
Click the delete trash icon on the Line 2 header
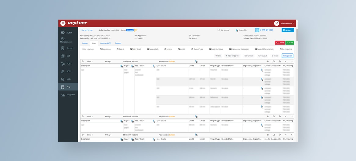[268, 61]
